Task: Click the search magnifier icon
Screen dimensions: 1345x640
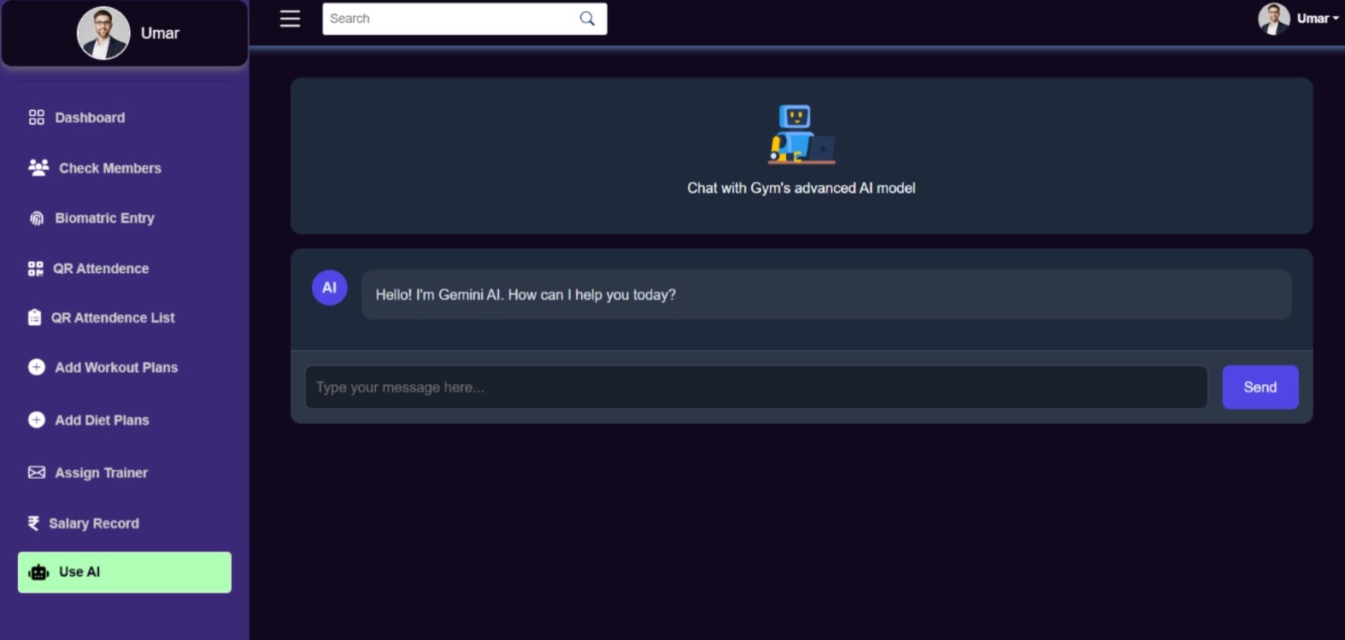Action: [587, 19]
